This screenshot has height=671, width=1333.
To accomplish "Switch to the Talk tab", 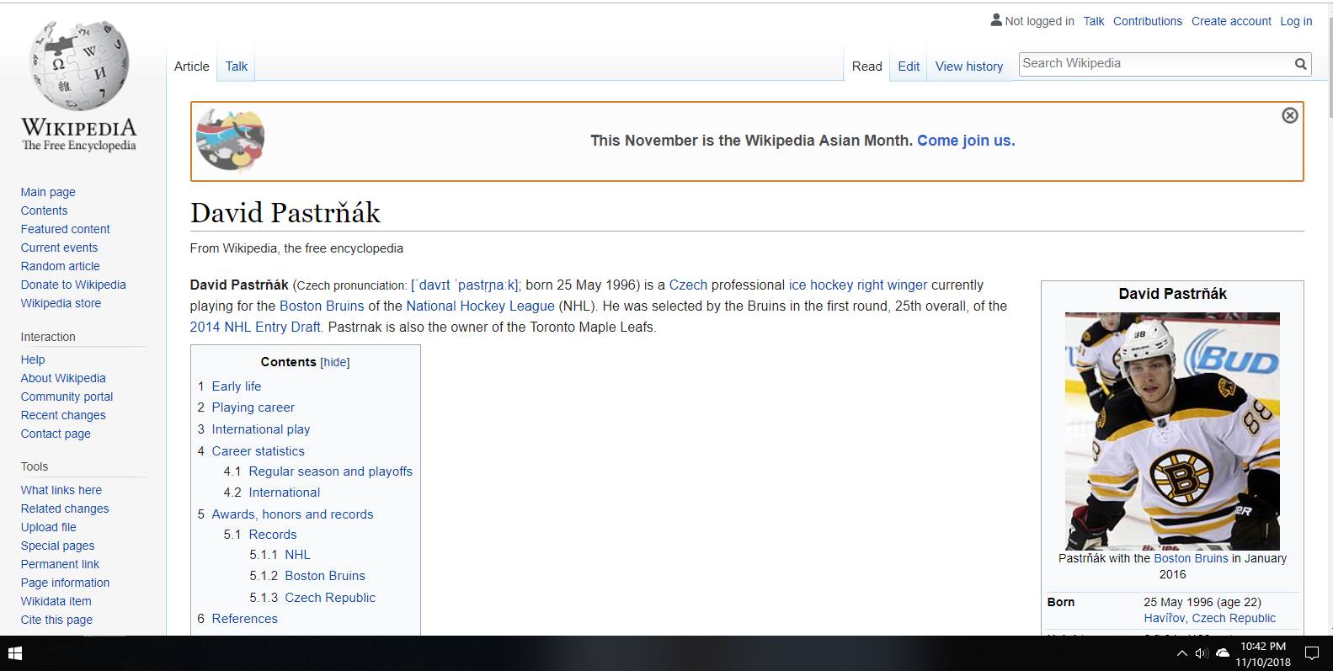I will click(237, 67).
